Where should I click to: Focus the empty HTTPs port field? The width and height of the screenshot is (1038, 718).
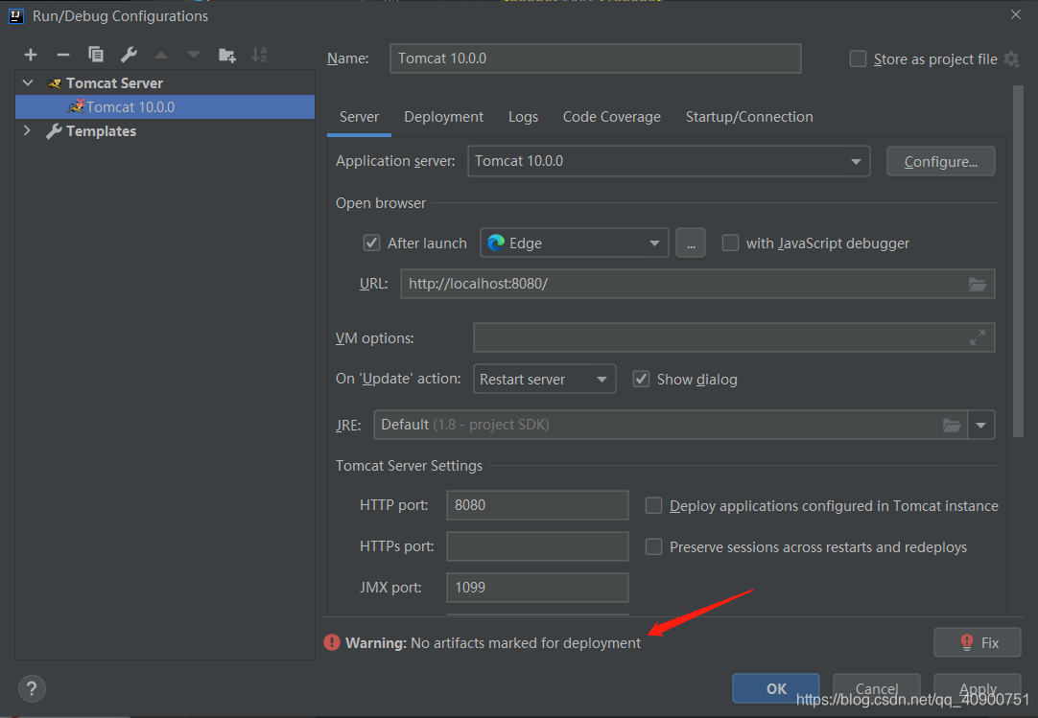[x=537, y=546]
